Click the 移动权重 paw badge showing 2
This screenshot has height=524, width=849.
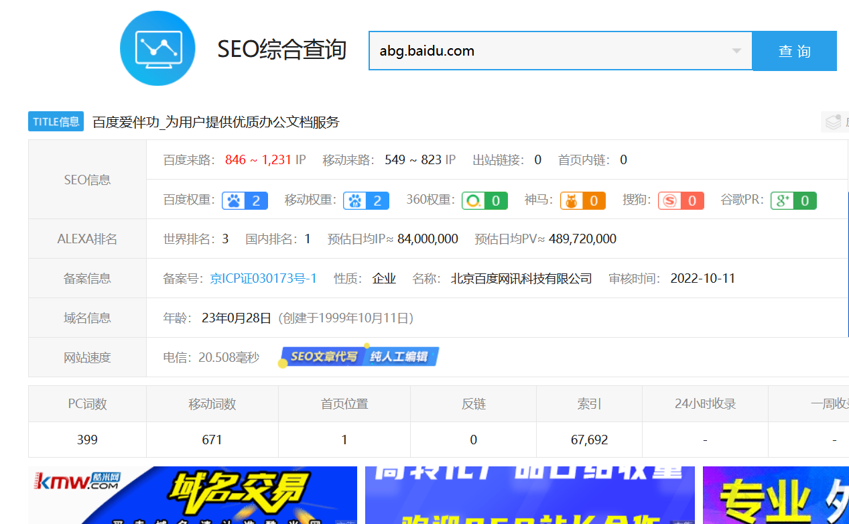coord(366,200)
